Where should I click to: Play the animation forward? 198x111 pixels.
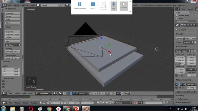tap(106, 103)
